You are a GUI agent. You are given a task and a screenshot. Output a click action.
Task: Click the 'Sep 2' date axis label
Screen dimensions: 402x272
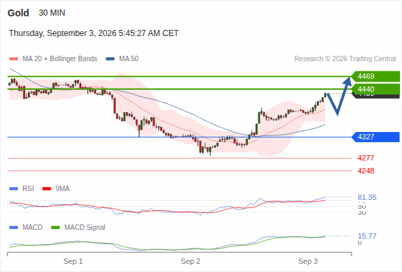point(191,261)
